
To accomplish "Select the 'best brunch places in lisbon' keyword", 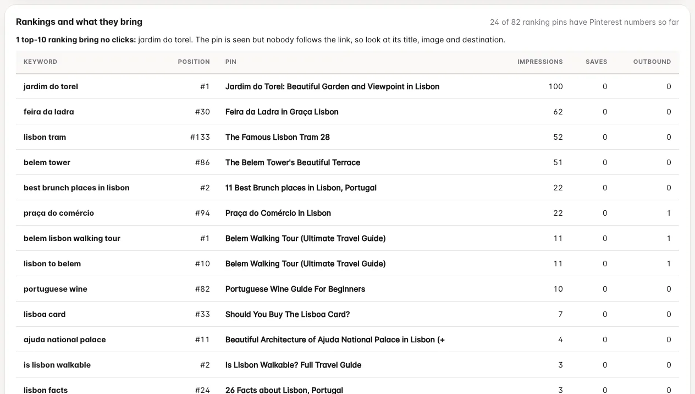I will click(x=76, y=188).
